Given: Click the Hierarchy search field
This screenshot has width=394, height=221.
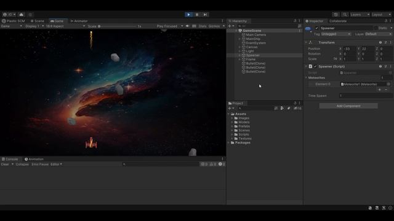Looking at the screenshot, I should pyautogui.click(x=267, y=26).
